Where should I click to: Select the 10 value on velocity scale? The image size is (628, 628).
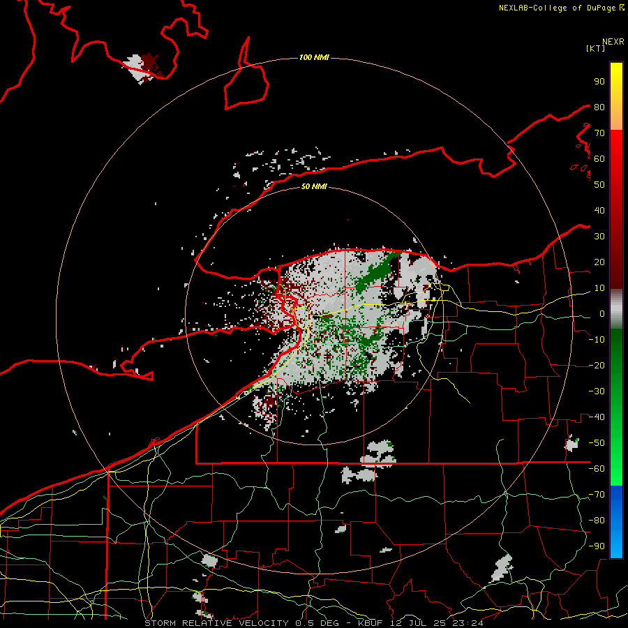point(599,288)
